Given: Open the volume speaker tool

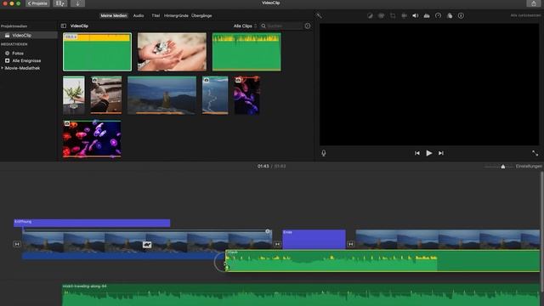Looking at the screenshot, I should [x=416, y=15].
